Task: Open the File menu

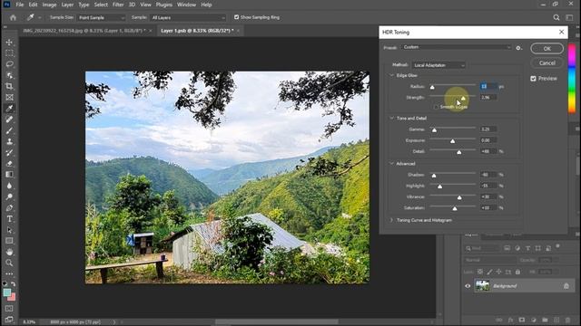Action: (20, 5)
